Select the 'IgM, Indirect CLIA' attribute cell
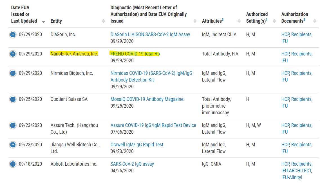This screenshot has height=183, width=331. pyautogui.click(x=219, y=34)
